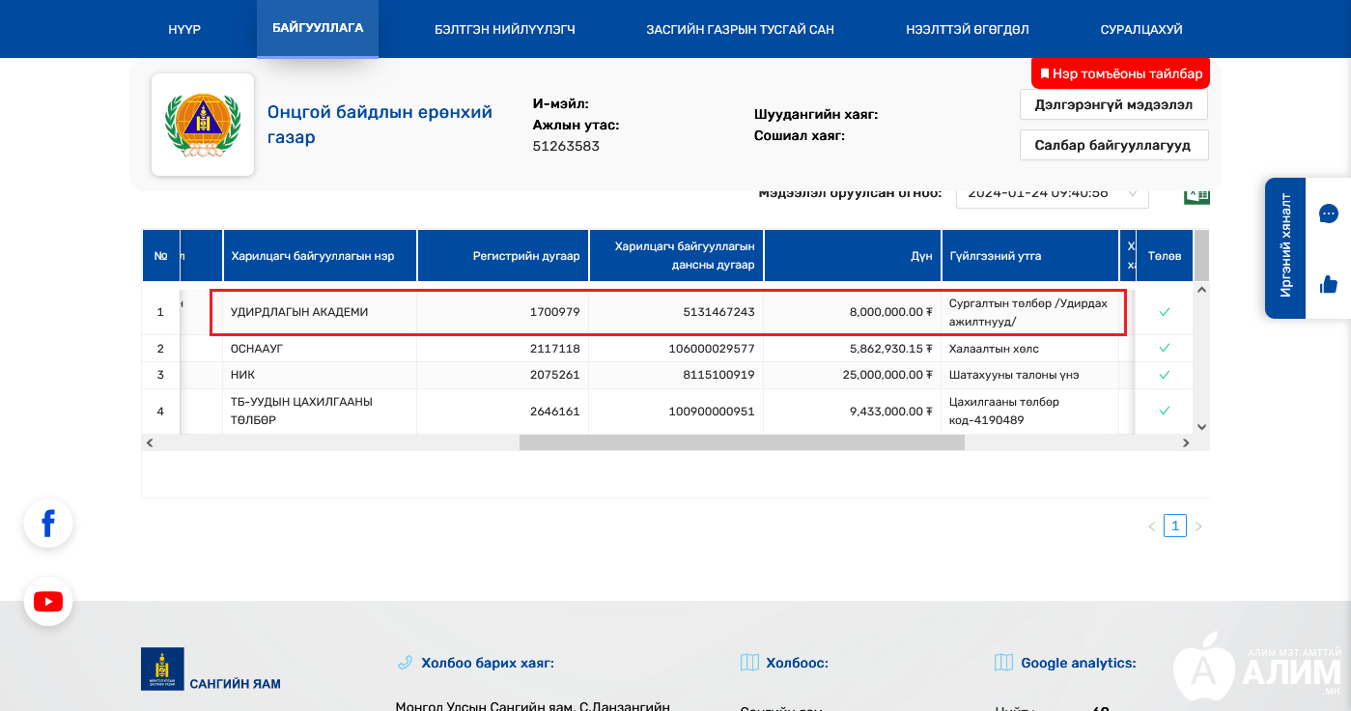Open the Facebook social icon
This screenshot has width=1351, height=711.
48,524
